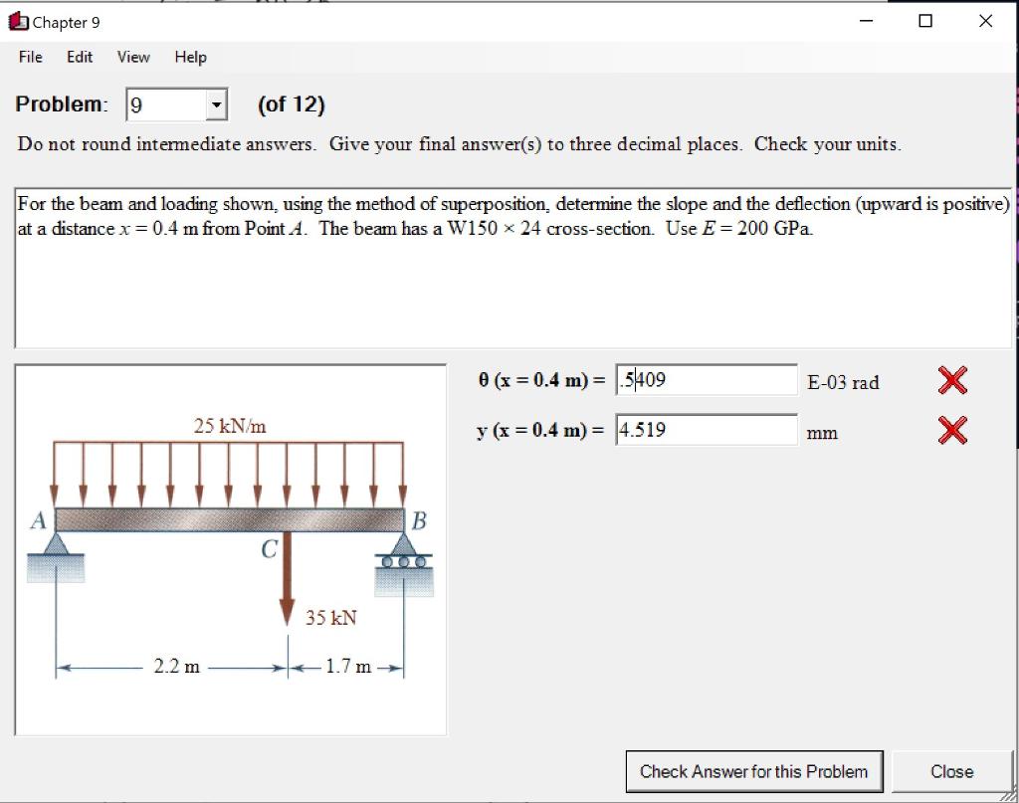The image size is (1019, 803).
Task: Click the slope input showing .5409
Action: pos(707,380)
